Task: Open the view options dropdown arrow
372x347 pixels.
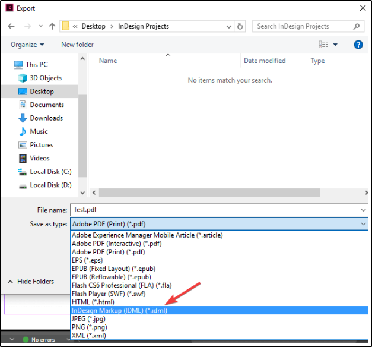Action: [335, 45]
